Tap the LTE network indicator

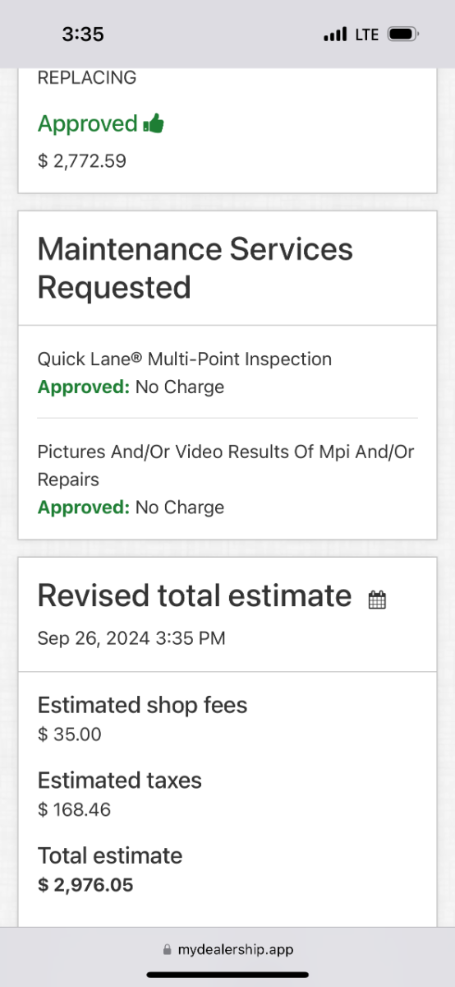coord(367,35)
